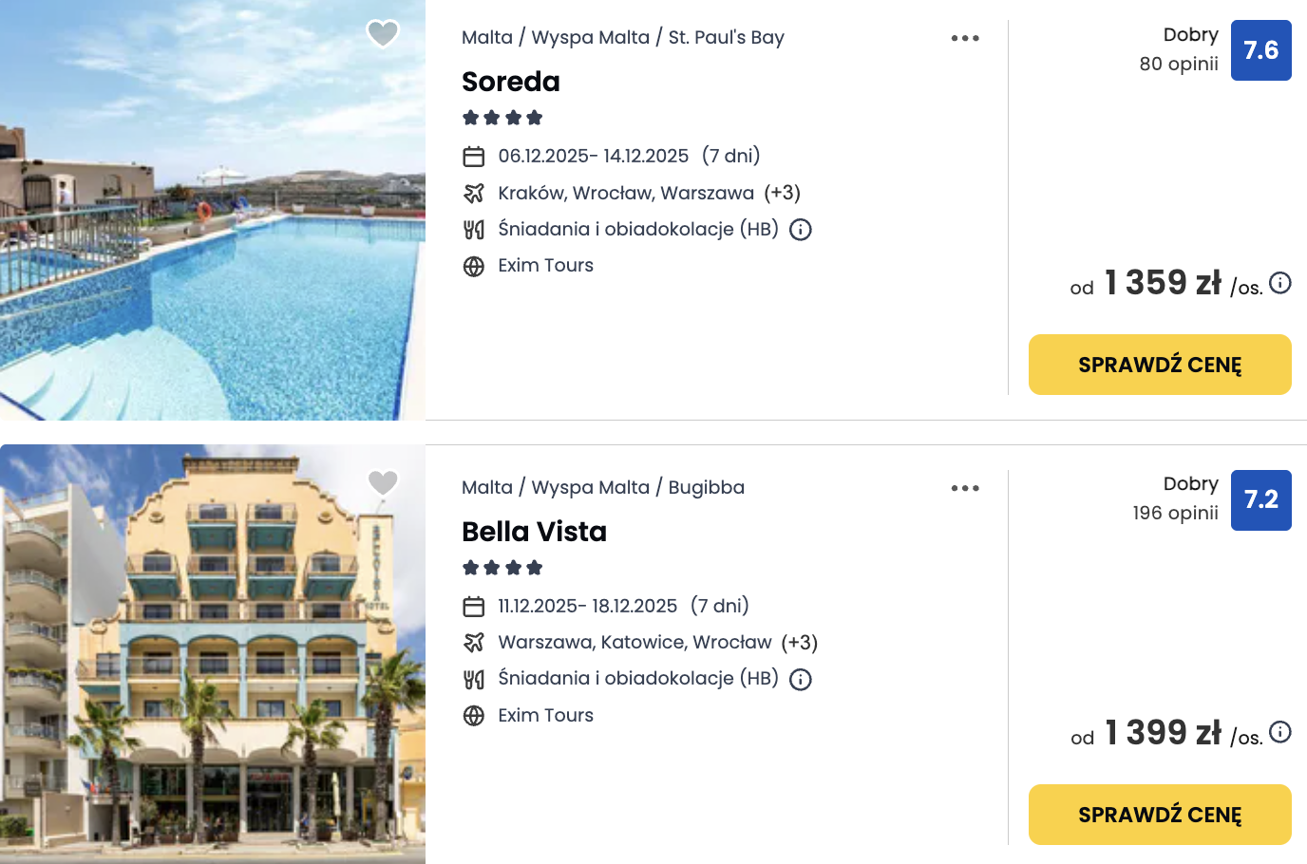Show price info for Soreda 1 359 zł
1307x864 pixels.
point(1280,283)
